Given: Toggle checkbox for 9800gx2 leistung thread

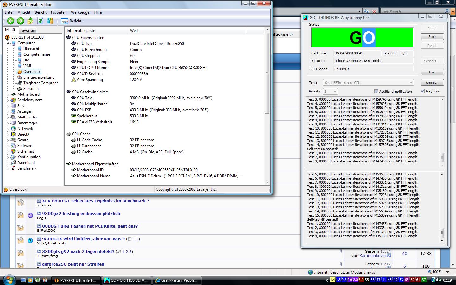Looking at the screenshot, I should (x=39, y=213).
